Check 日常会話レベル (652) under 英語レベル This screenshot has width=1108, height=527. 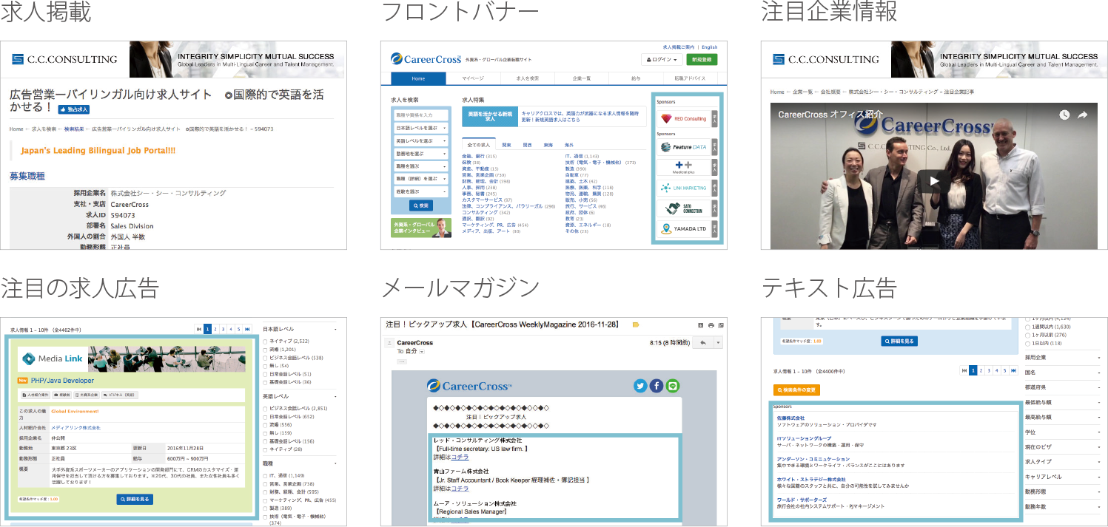(265, 416)
